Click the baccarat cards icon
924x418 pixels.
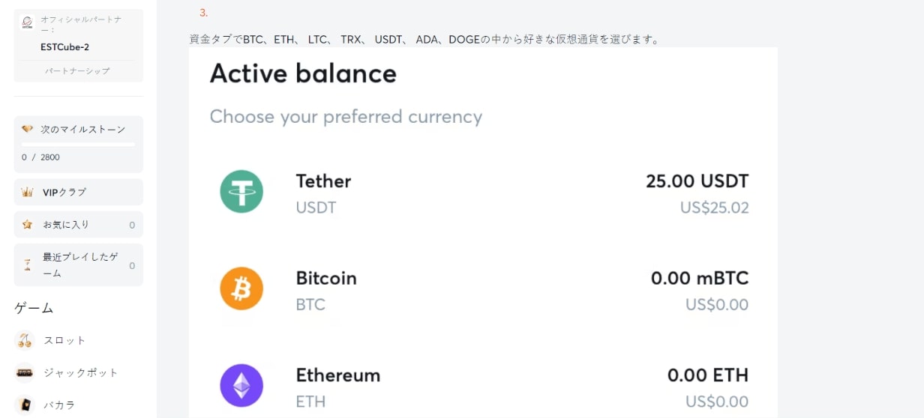(25, 405)
